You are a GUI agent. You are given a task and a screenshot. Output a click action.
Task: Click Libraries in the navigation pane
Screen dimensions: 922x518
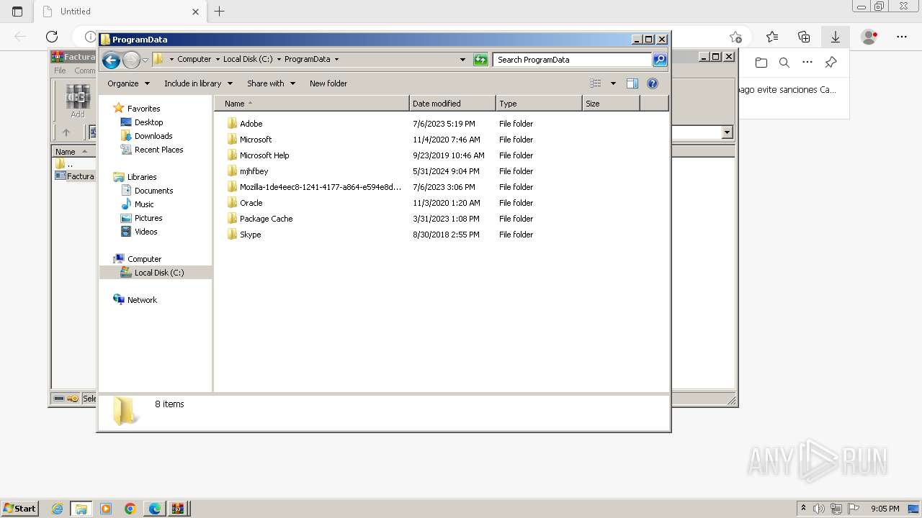pos(142,177)
